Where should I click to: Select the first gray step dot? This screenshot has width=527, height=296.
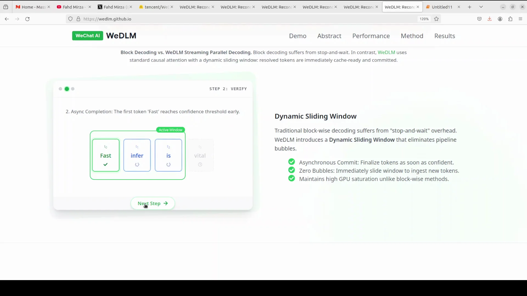pos(60,89)
